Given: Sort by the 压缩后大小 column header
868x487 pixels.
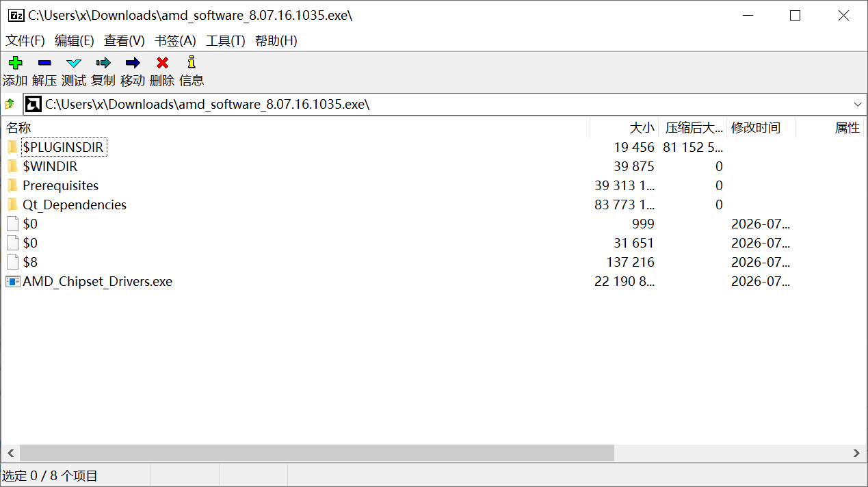Looking at the screenshot, I should (x=692, y=127).
